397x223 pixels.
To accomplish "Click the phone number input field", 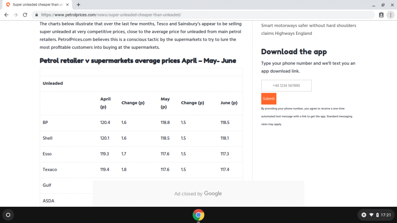I will pos(286,86).
